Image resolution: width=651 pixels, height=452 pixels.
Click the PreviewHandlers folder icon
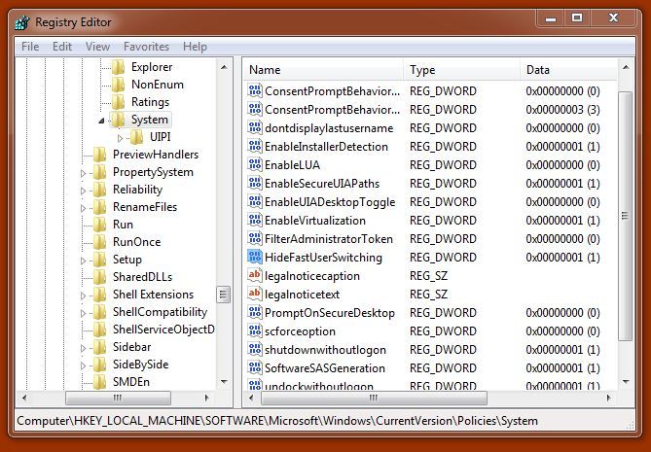(x=99, y=155)
